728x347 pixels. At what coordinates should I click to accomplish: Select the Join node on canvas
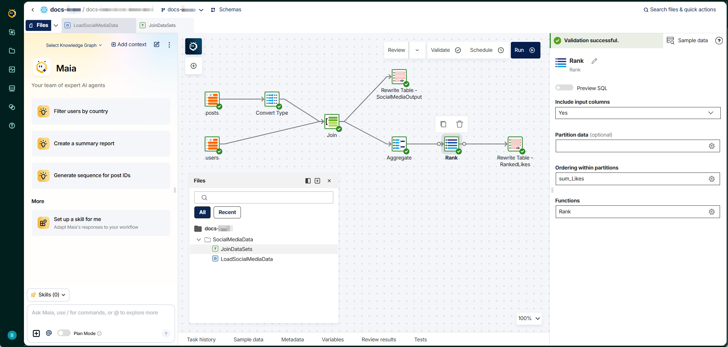[x=332, y=122]
